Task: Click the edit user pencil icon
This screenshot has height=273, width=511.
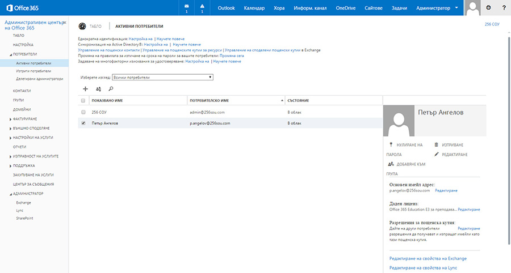Action: (x=437, y=155)
